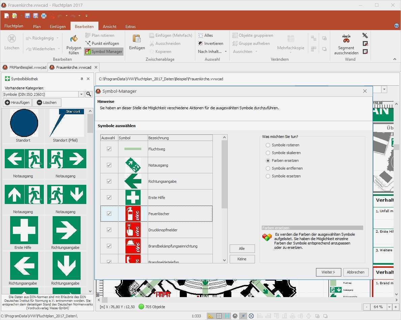
Task: Click the Weiter button
Action: coord(328,272)
